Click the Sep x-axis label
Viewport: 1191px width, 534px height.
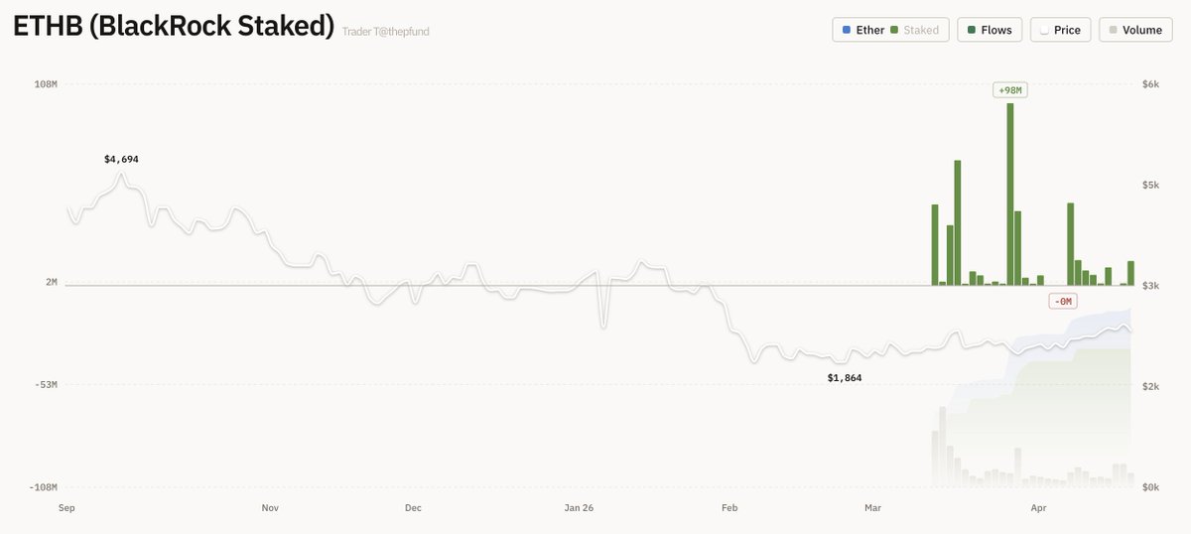point(67,508)
